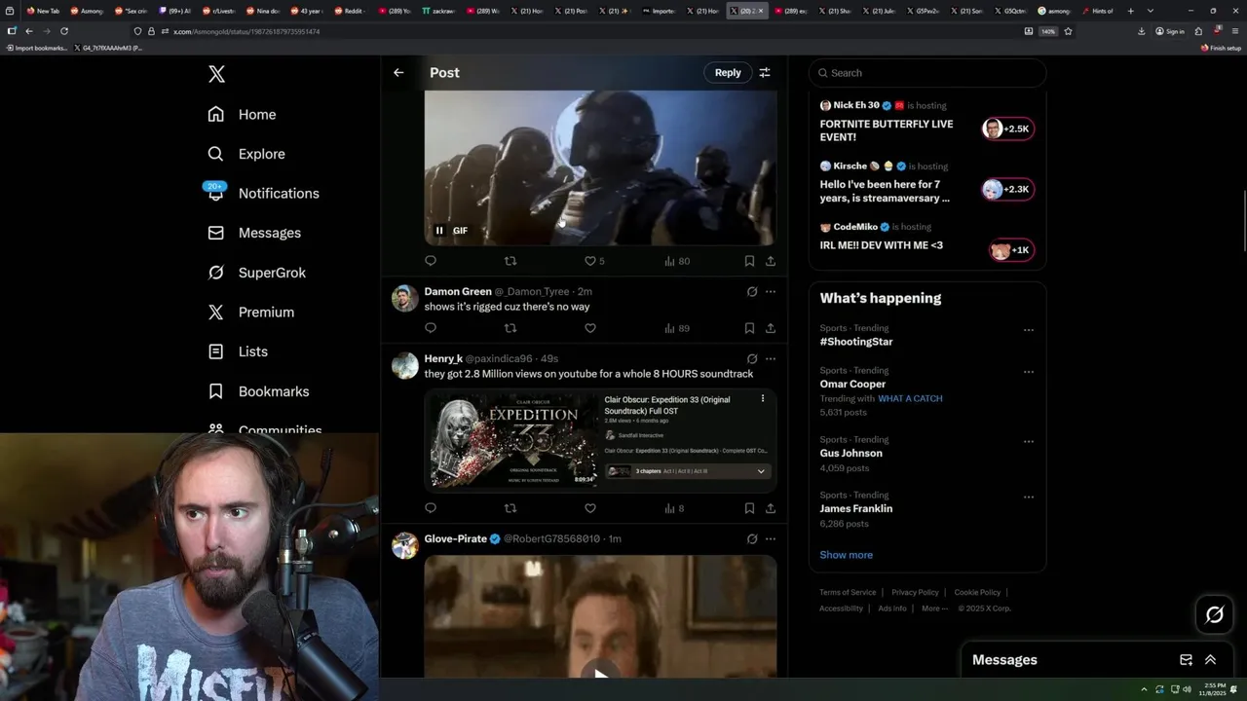Open Damon Green's profile name
The image size is (1247, 701).
click(x=458, y=291)
